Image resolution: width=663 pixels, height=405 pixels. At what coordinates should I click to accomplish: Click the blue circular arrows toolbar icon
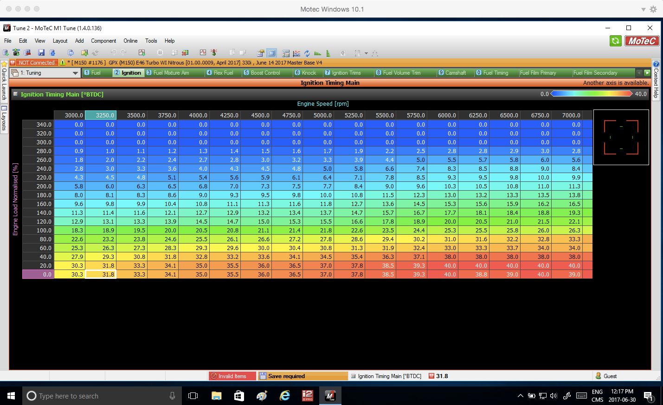pos(307,53)
